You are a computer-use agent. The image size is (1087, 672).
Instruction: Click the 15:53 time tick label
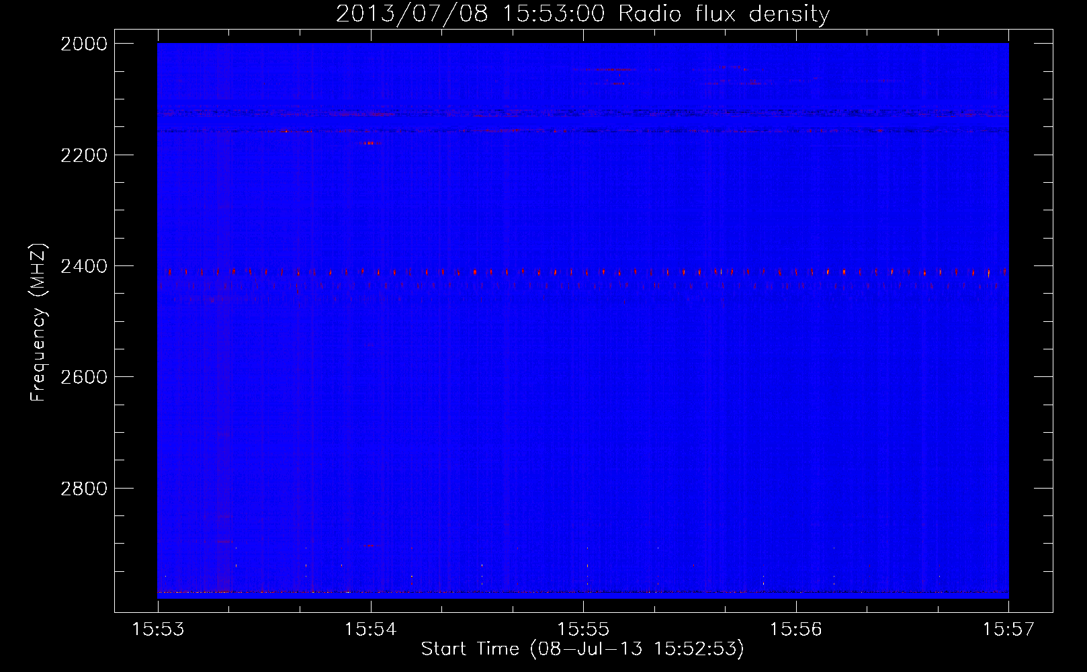click(159, 629)
